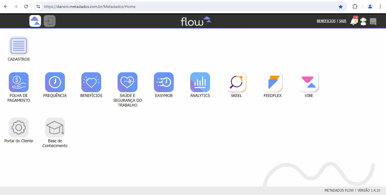The height and width of the screenshot is (195, 386).
Task: Open the Analytics bar-chart icon
Action: [200, 82]
